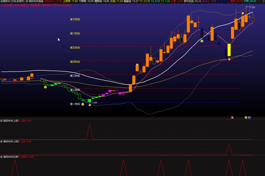Select the tallest orange candle at 第七防线
The width and height of the screenshot is (265, 176).
tap(188, 24)
